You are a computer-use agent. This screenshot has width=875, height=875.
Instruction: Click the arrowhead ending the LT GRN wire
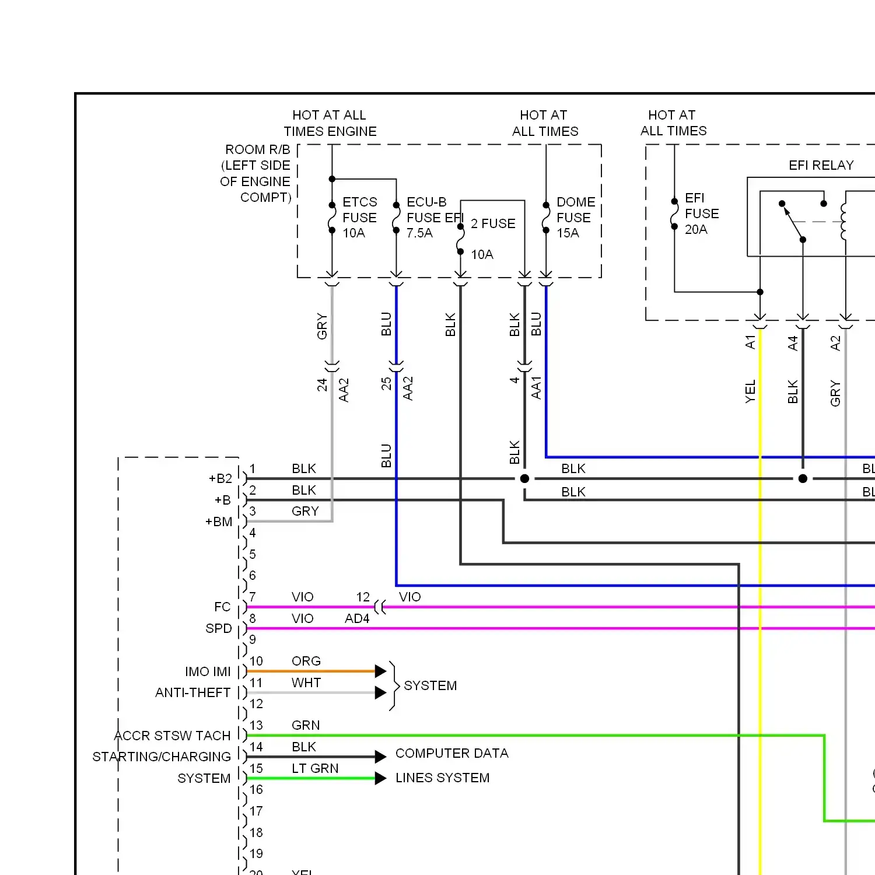coord(380,778)
